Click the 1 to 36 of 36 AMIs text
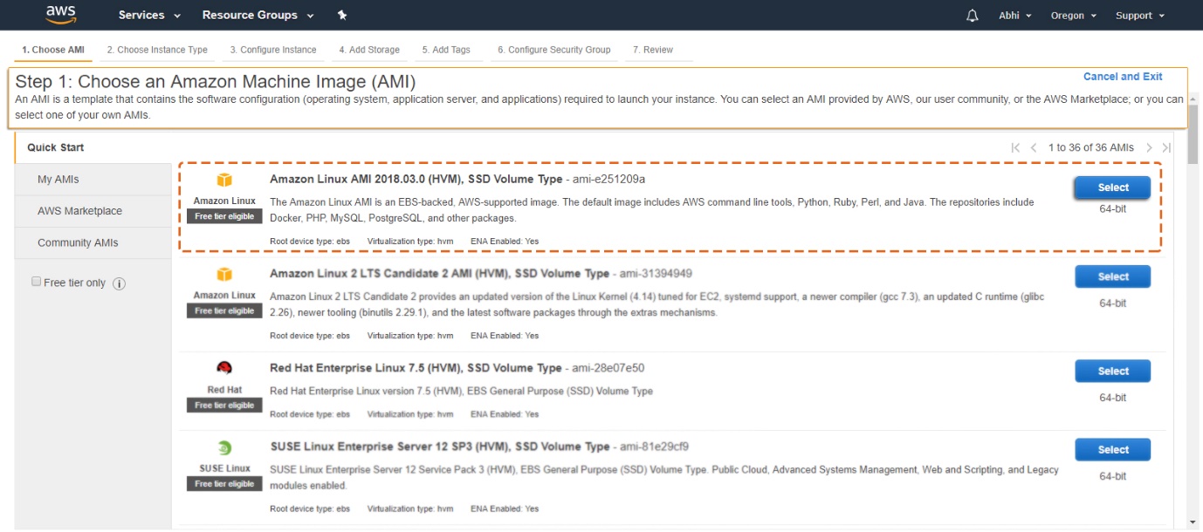This screenshot has height=532, width=1203. 1091,147
